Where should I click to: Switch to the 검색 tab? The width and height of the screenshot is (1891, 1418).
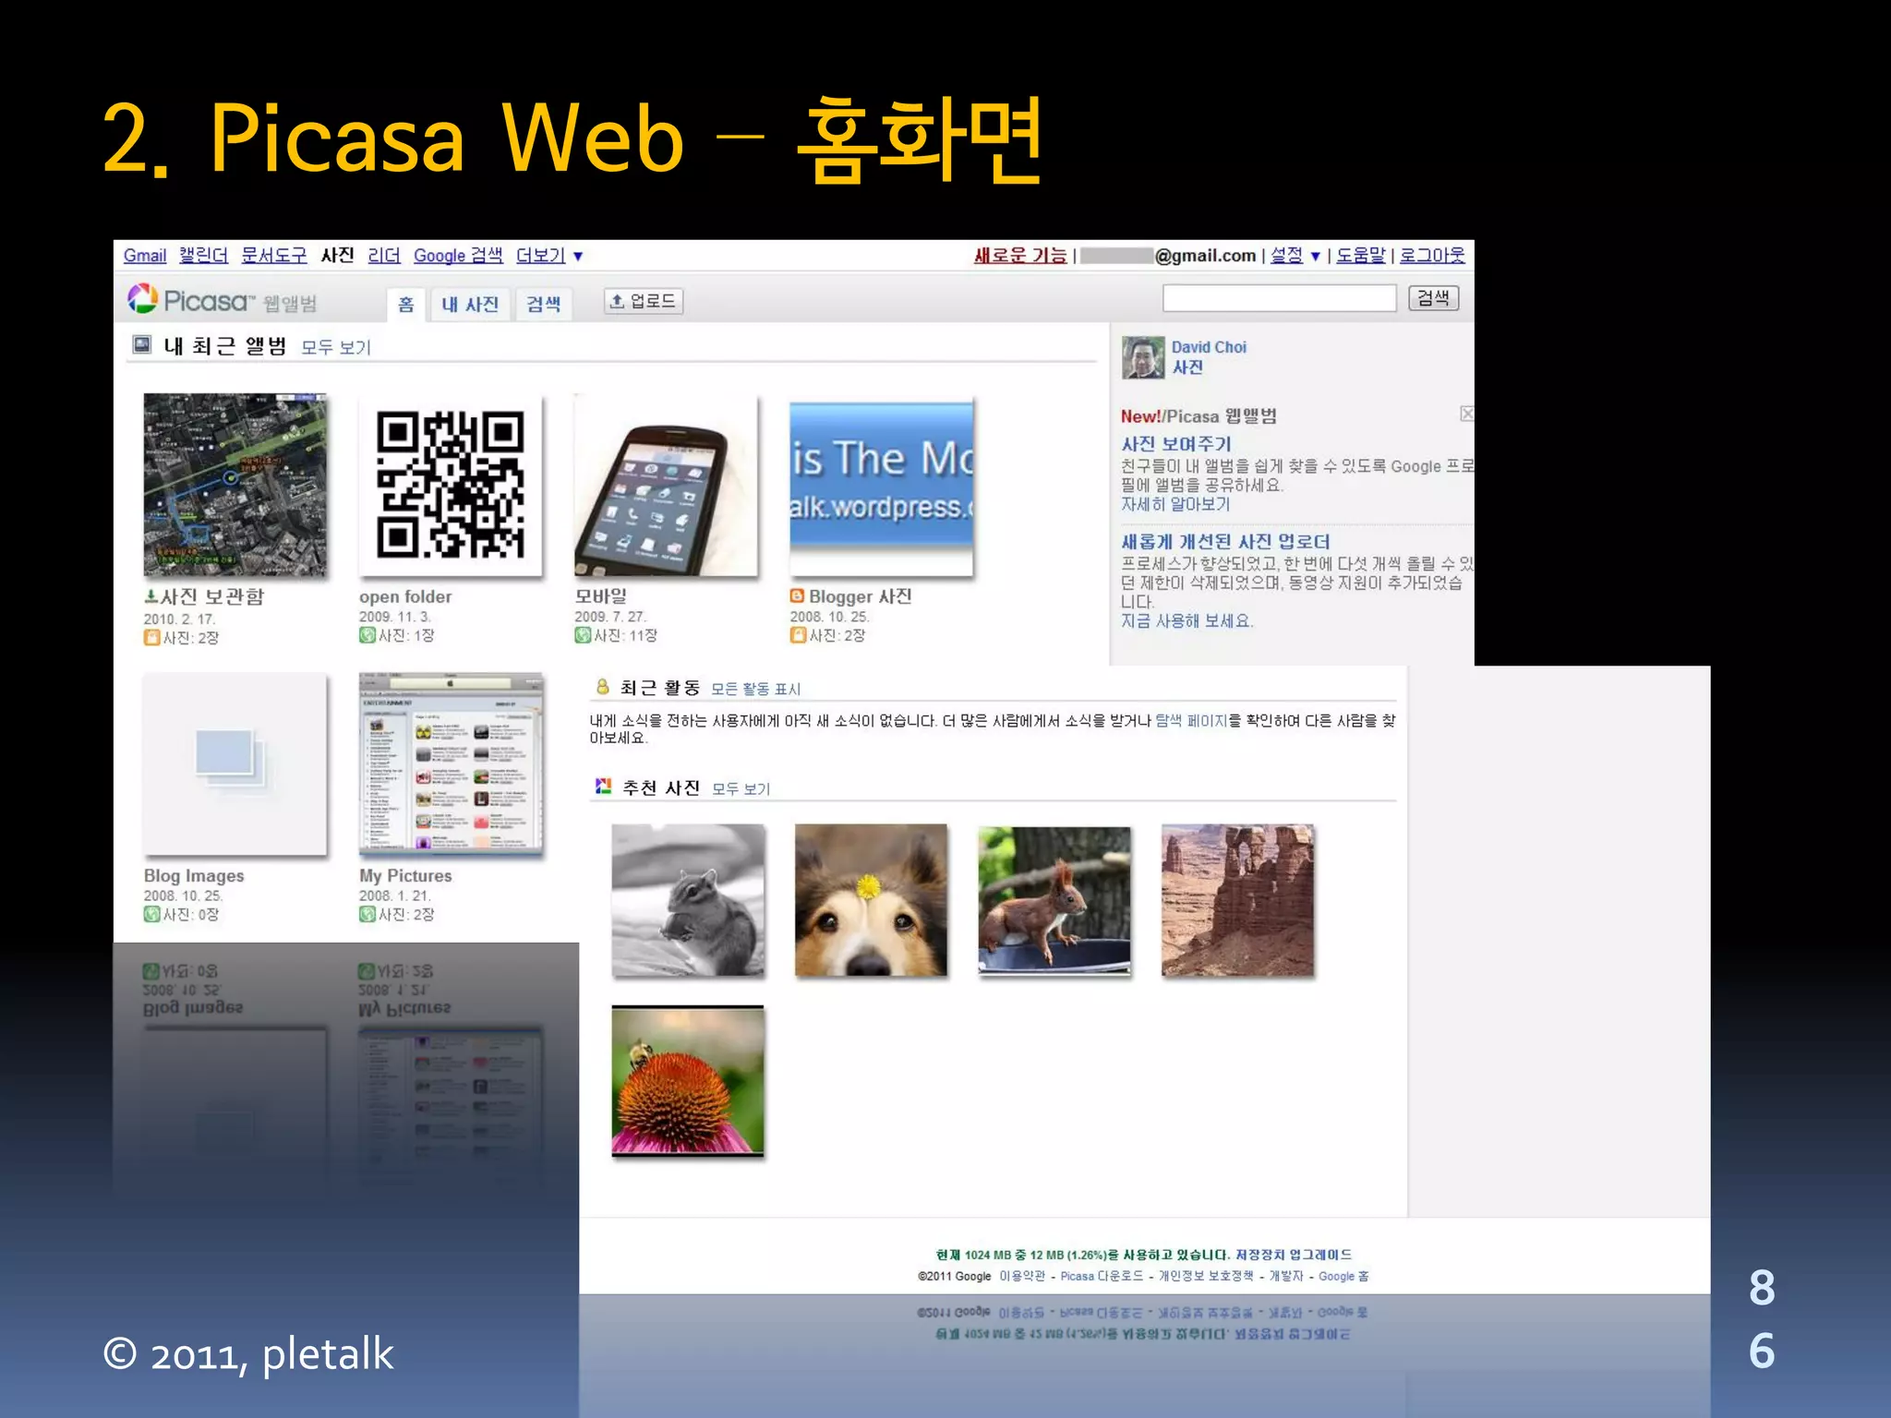[x=544, y=305]
